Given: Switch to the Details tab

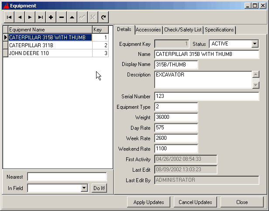Looking at the screenshot, I should pos(124,29).
